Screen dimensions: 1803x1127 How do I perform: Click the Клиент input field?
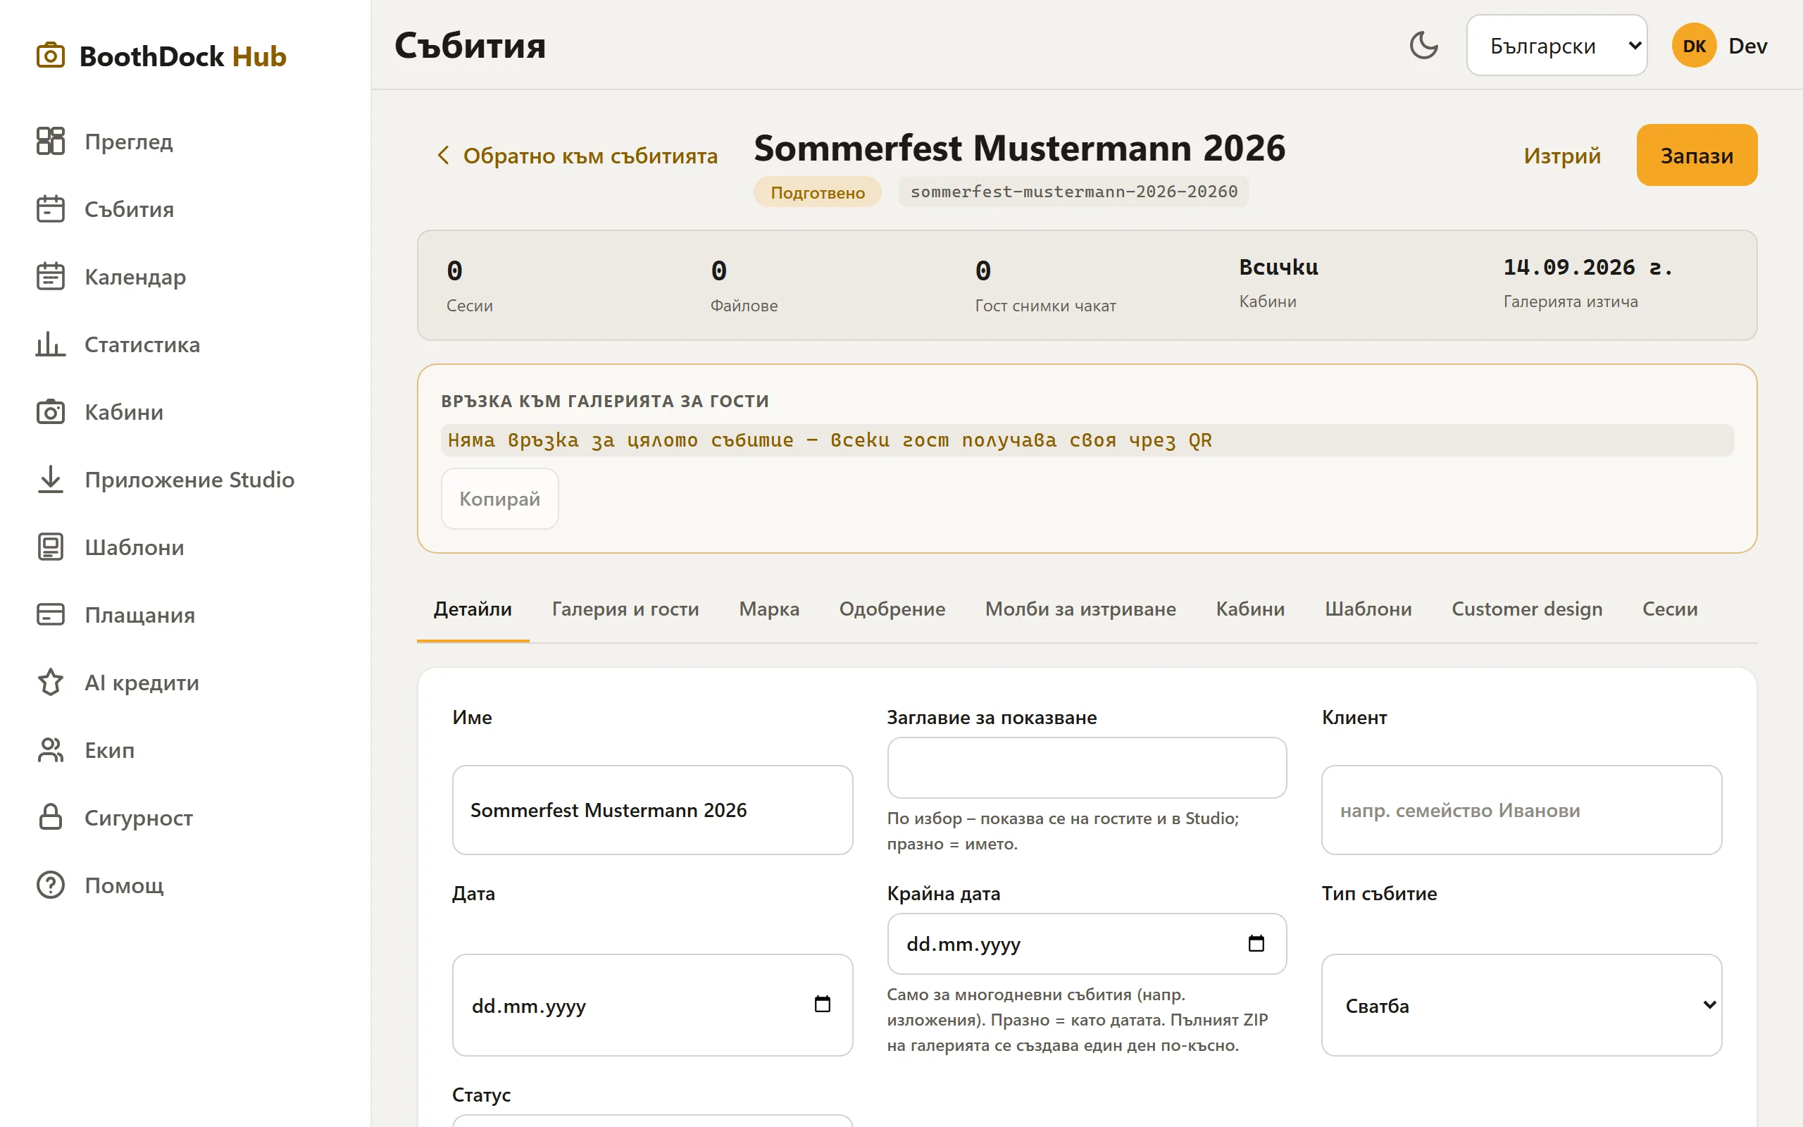pyautogui.click(x=1521, y=810)
